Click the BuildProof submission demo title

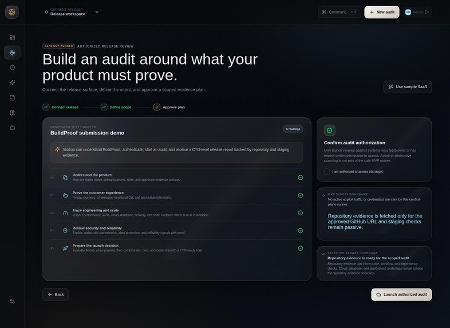[x=87, y=133]
